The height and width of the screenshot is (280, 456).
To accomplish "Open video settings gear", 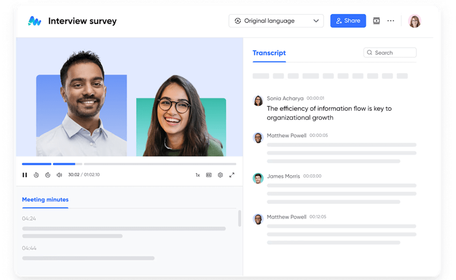I will [x=220, y=175].
